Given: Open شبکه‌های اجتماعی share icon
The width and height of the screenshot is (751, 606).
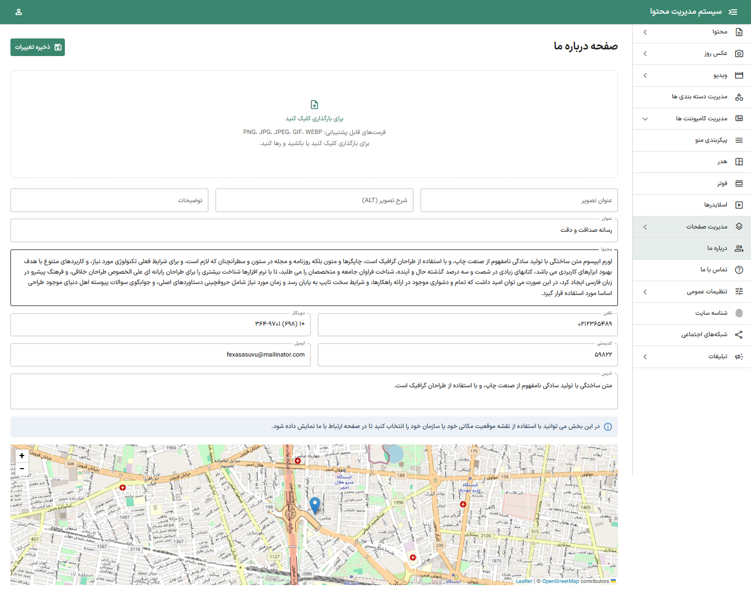Looking at the screenshot, I should pos(739,335).
